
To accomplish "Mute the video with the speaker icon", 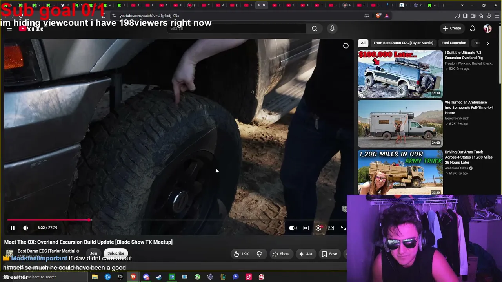I will [25, 228].
